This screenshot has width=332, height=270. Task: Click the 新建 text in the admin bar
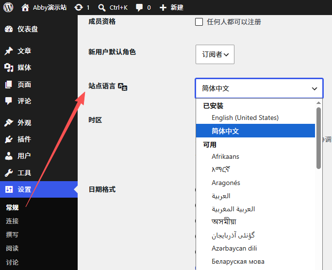click(x=177, y=8)
